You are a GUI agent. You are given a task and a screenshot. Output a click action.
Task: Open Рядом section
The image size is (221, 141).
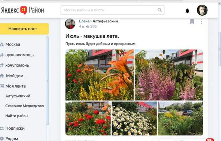pos(11,139)
